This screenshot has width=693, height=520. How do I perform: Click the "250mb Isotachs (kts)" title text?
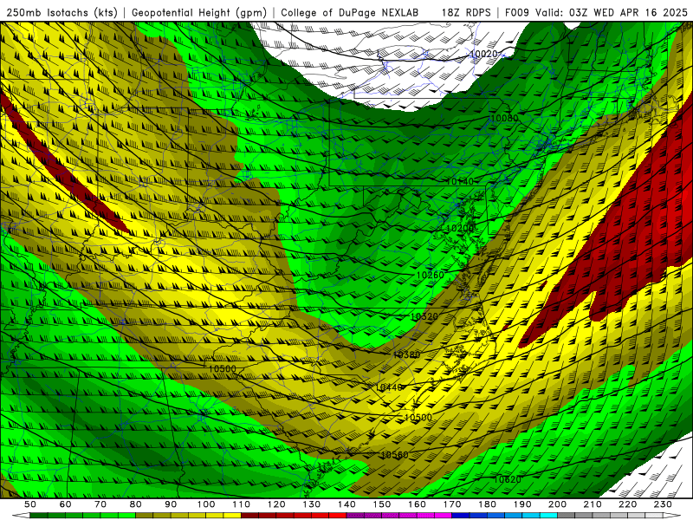(62, 13)
